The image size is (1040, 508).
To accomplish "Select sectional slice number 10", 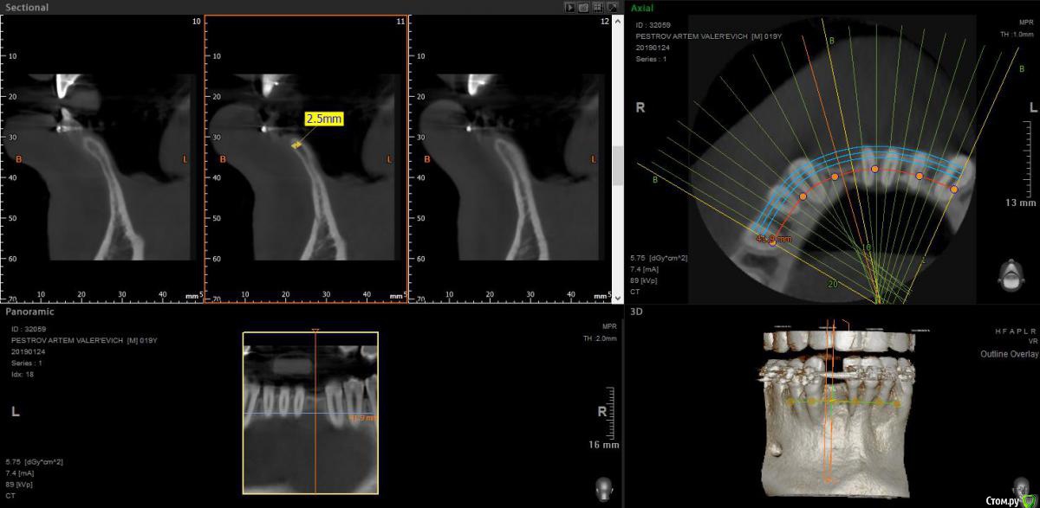I will [x=196, y=20].
